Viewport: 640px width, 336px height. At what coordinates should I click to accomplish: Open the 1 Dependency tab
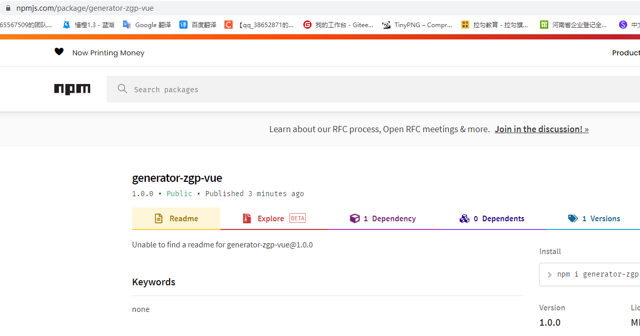(x=383, y=219)
